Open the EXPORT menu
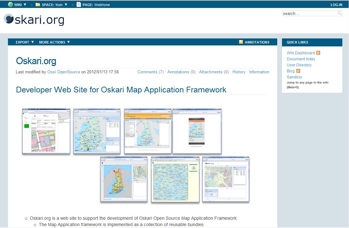This screenshot has width=349, height=228. click(23, 42)
